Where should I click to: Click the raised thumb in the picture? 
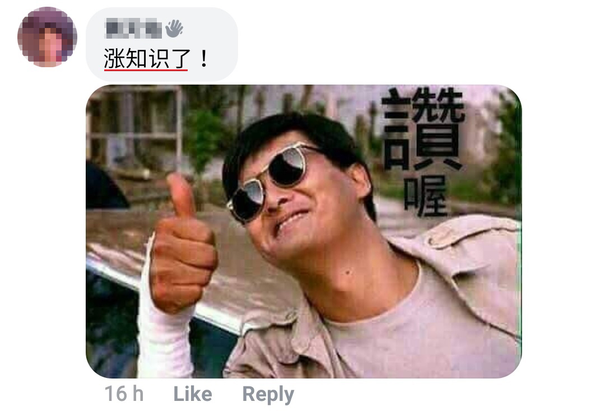(x=180, y=197)
